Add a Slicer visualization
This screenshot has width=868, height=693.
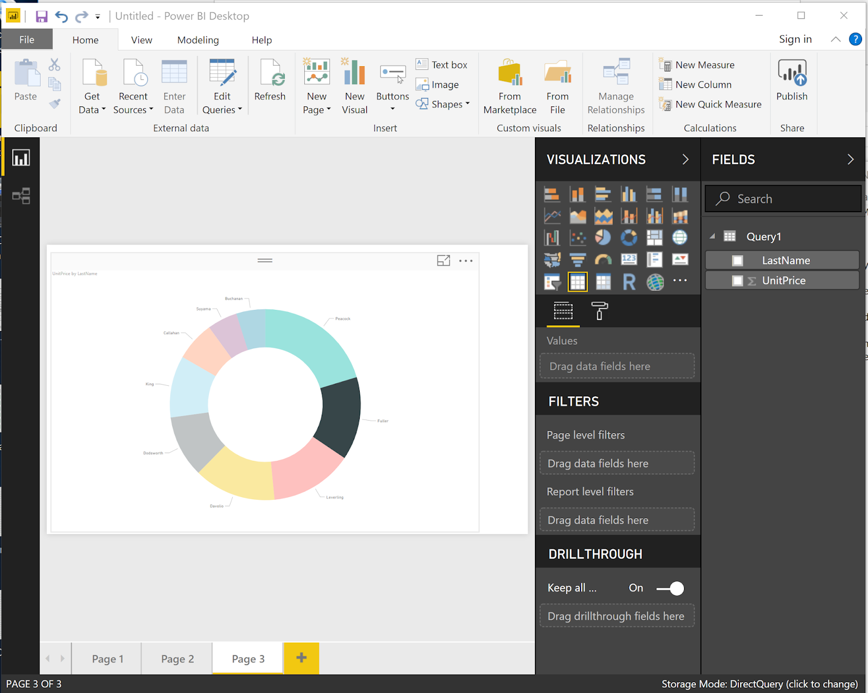coord(552,281)
